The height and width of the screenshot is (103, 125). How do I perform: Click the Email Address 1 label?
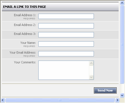tap(25, 15)
